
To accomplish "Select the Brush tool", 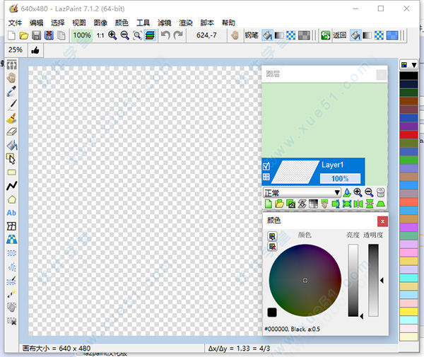I will (x=11, y=119).
